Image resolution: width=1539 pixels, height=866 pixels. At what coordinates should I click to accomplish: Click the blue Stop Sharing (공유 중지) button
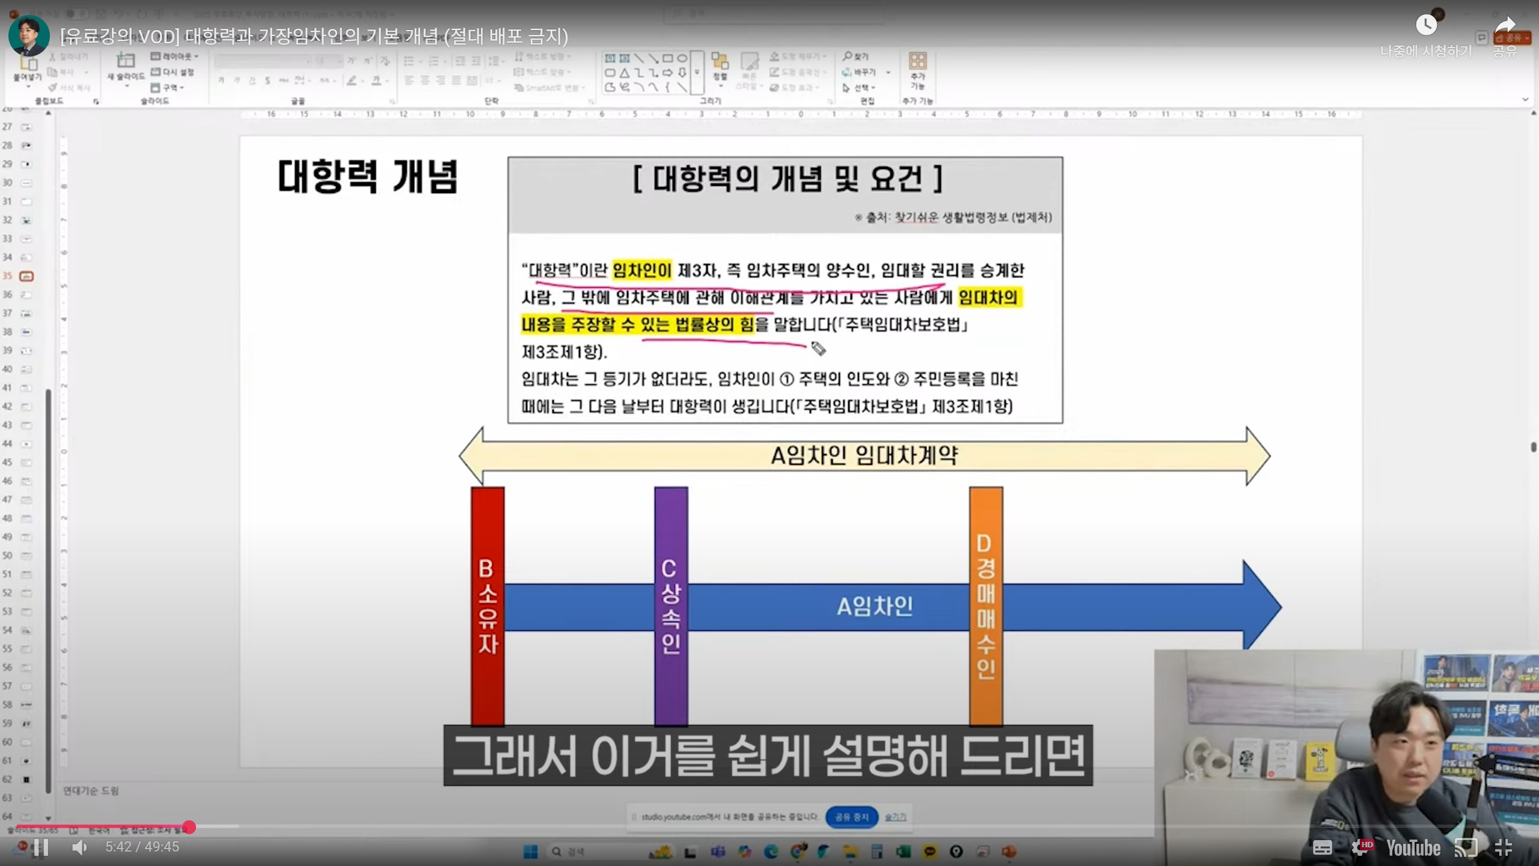(x=852, y=817)
